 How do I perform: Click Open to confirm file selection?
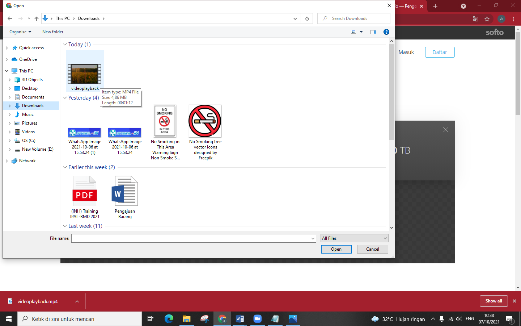point(336,249)
